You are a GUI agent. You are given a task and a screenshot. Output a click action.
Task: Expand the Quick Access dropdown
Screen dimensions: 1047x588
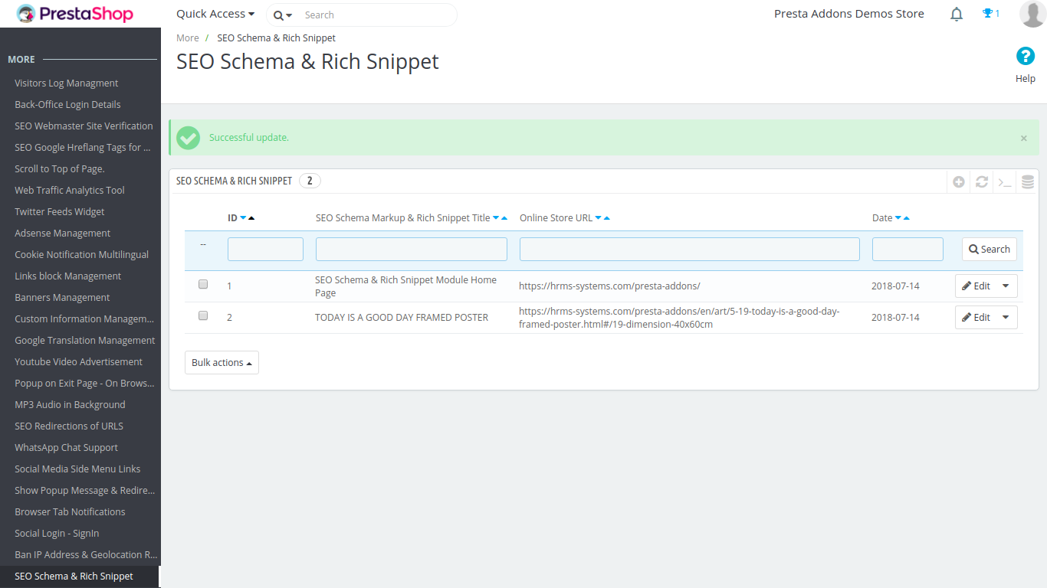(x=215, y=14)
